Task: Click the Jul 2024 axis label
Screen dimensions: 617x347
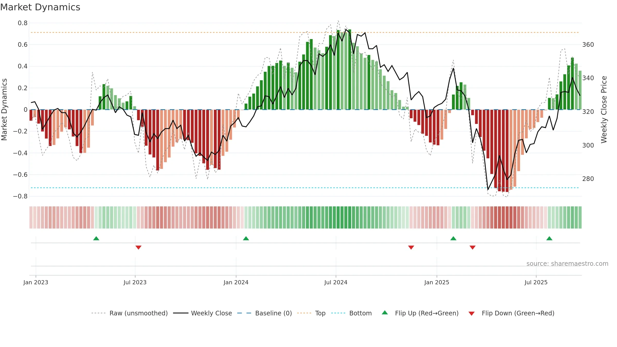Action: pyautogui.click(x=336, y=282)
